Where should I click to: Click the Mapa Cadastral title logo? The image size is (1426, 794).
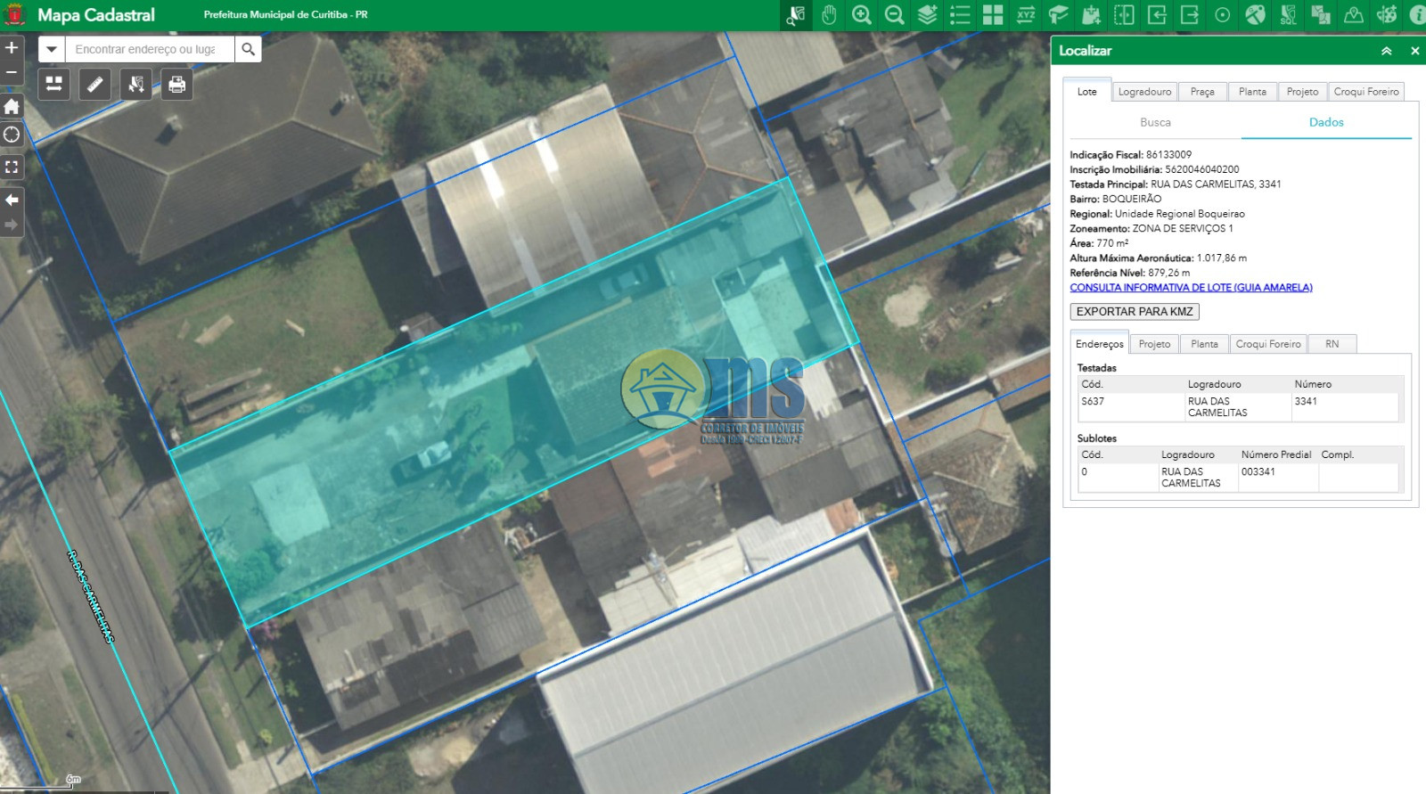click(x=95, y=15)
